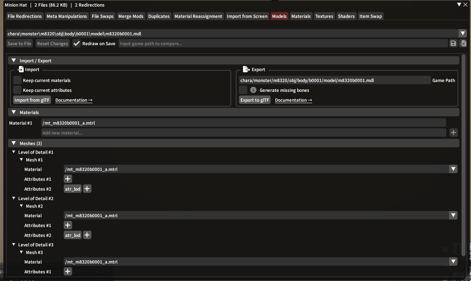471x281 pixels.
Task: Click Export to glTF
Action: click(x=255, y=100)
